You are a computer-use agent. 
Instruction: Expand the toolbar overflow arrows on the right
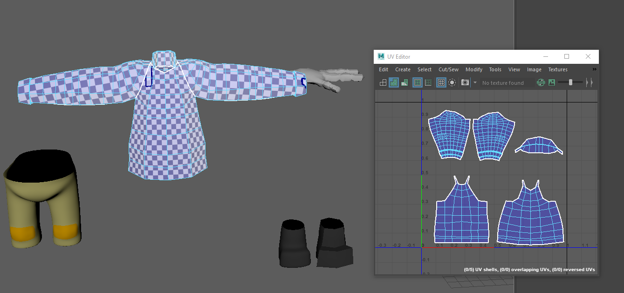pos(589,82)
